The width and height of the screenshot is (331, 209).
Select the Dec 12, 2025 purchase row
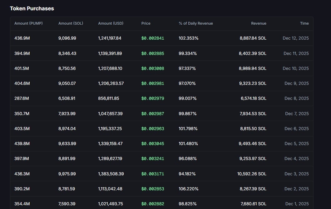pyautogui.click(x=165, y=38)
